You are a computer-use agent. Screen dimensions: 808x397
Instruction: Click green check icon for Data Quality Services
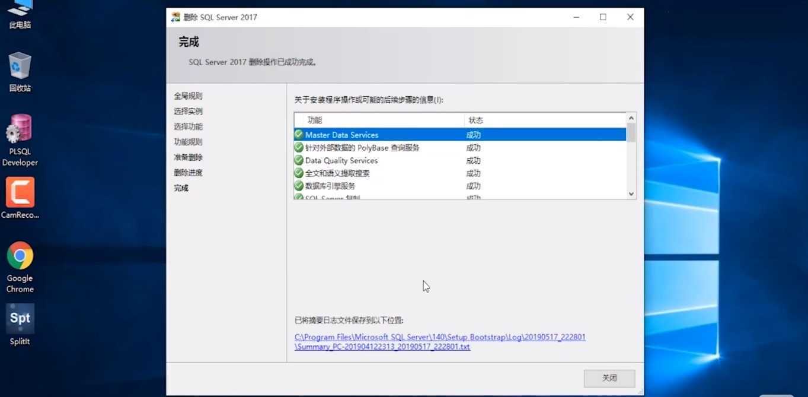pyautogui.click(x=299, y=160)
